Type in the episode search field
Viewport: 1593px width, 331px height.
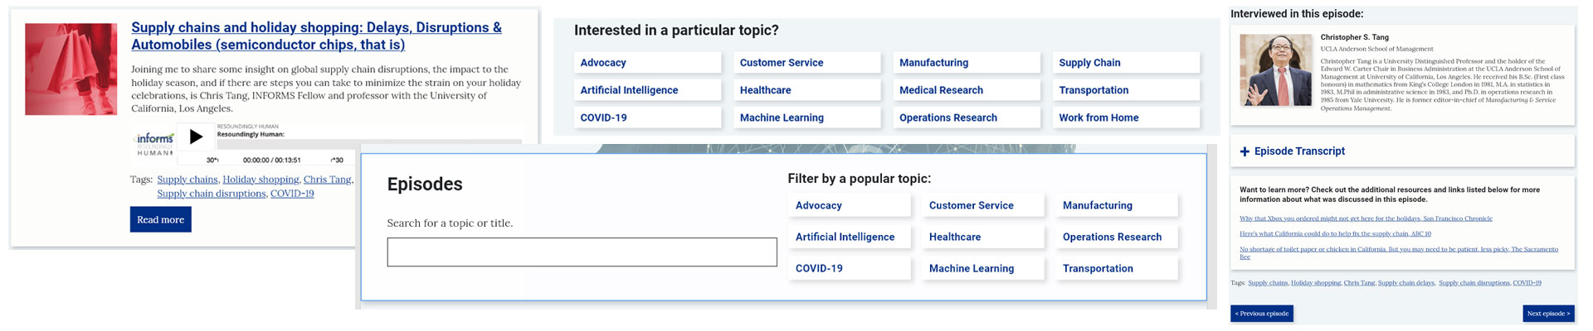coord(582,252)
